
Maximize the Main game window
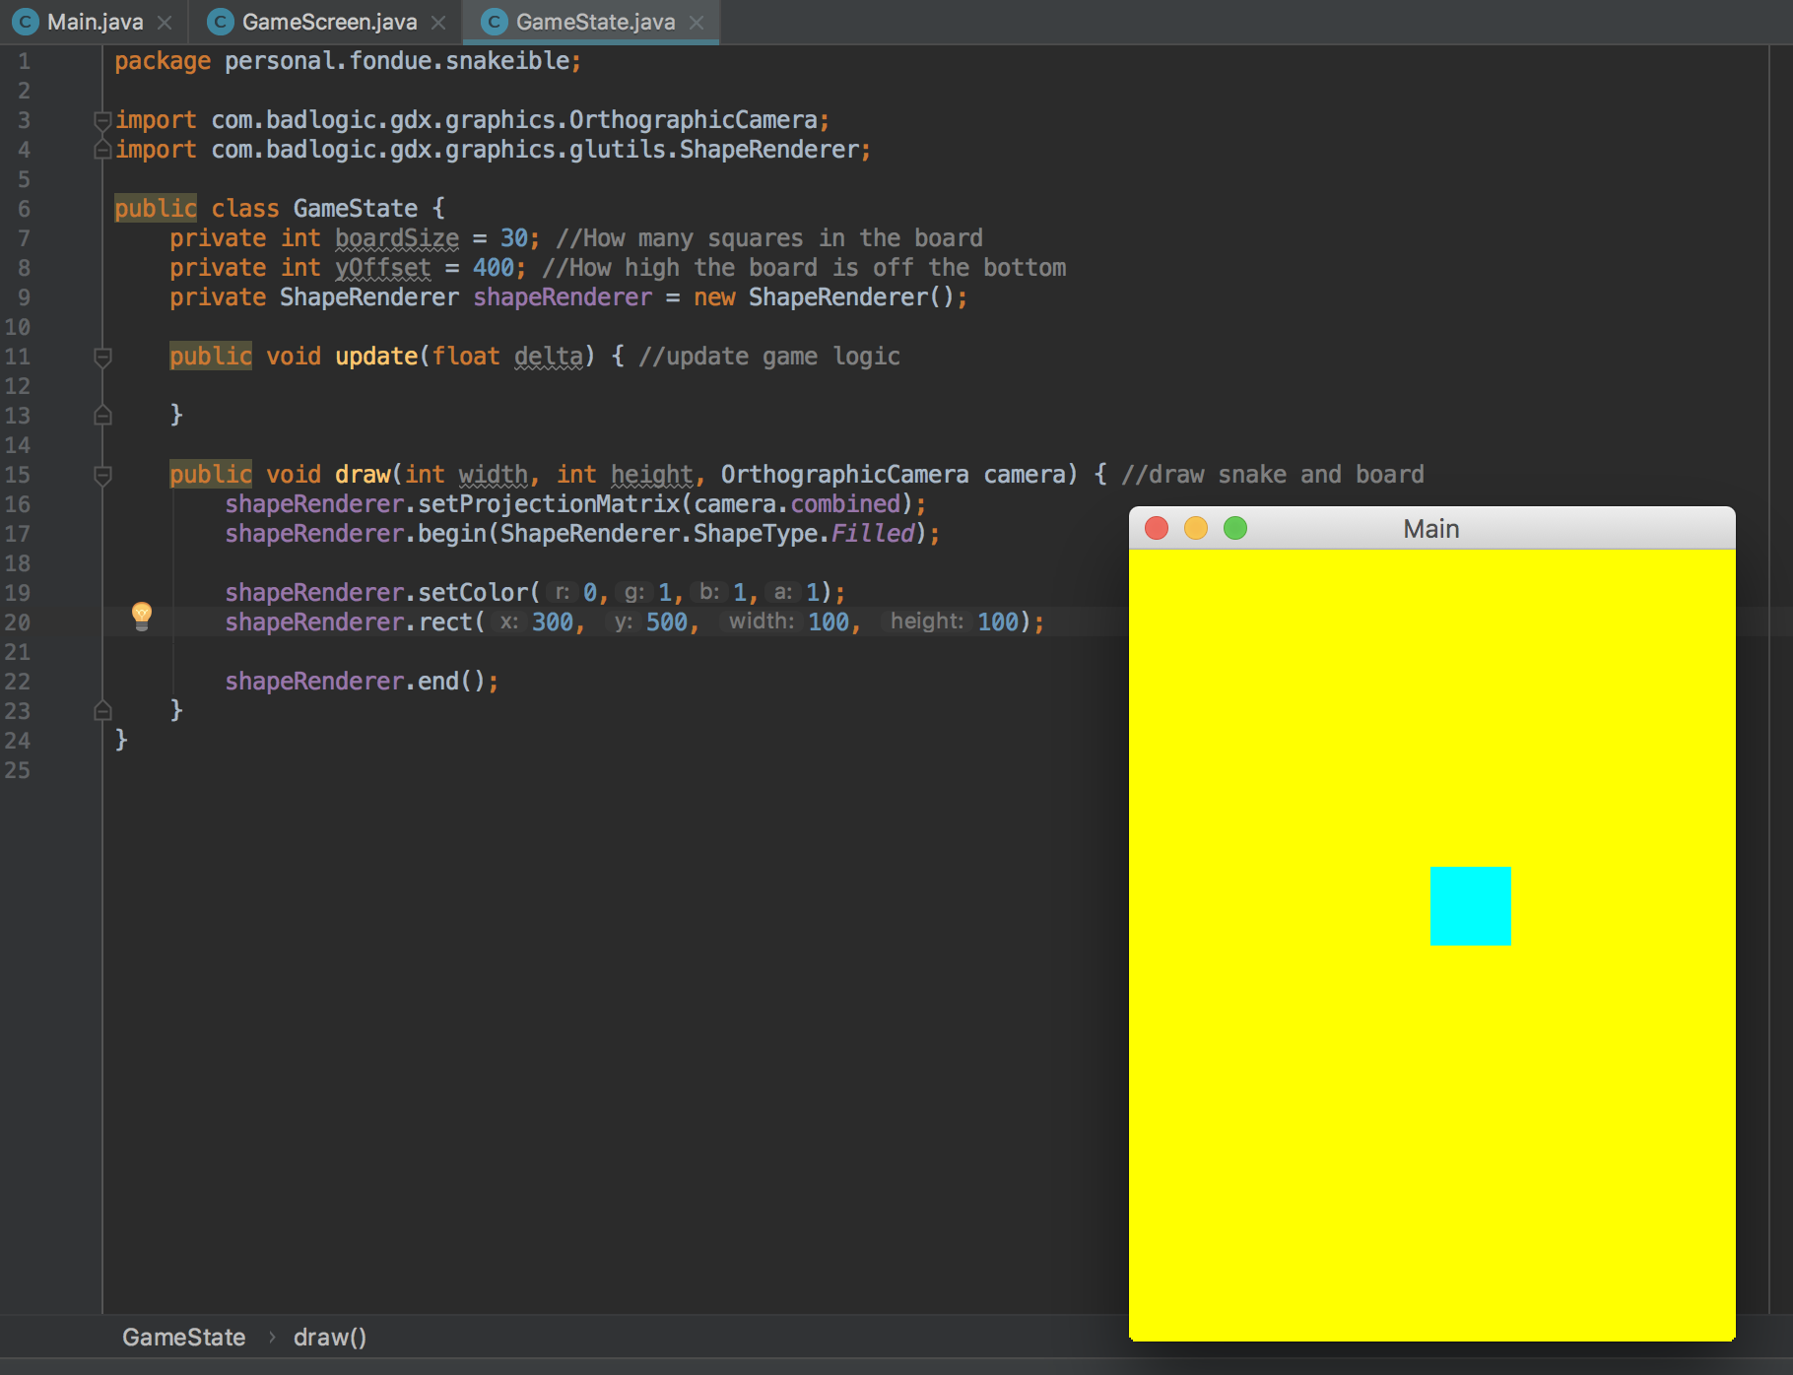point(1235,529)
